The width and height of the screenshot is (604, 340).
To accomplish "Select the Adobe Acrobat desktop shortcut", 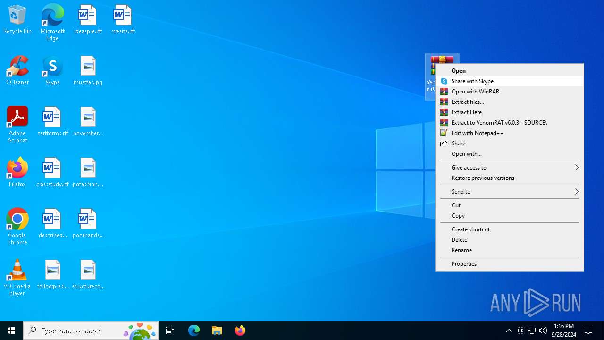I will pyautogui.click(x=17, y=125).
